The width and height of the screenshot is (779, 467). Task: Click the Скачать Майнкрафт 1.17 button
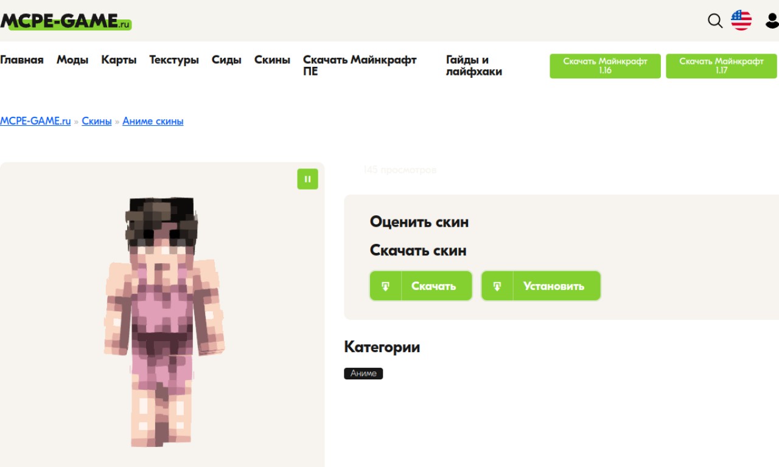pos(721,66)
